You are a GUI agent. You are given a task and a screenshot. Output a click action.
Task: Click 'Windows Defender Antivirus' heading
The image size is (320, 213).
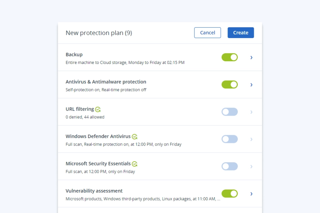click(98, 136)
